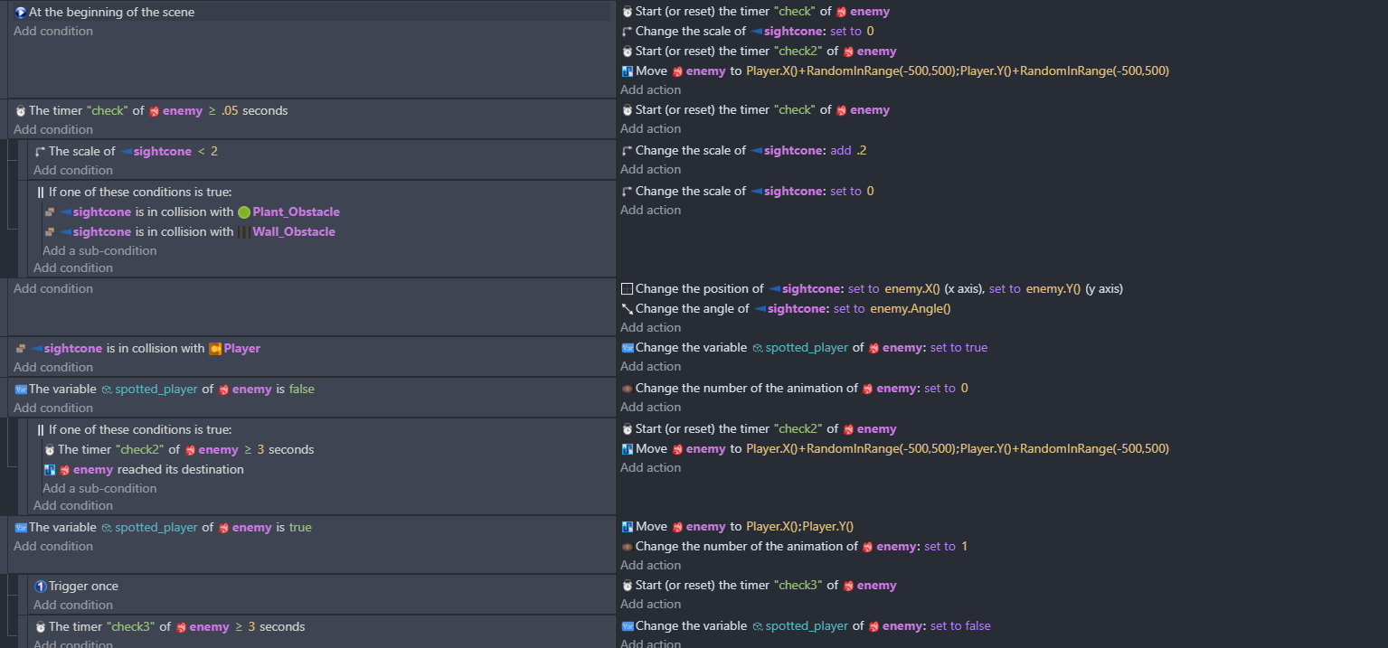Image resolution: width=1388 pixels, height=648 pixels.
Task: Click 'Add a sub-condition' below 'enemy reached its destination'
Action: coord(99,488)
